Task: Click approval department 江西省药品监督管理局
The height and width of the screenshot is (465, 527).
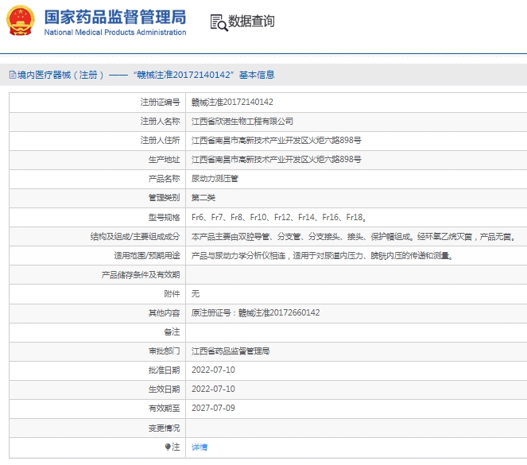Action: pos(231,351)
